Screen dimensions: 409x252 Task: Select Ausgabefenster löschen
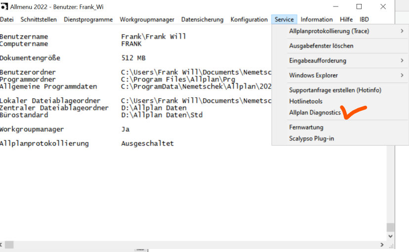tap(321, 46)
